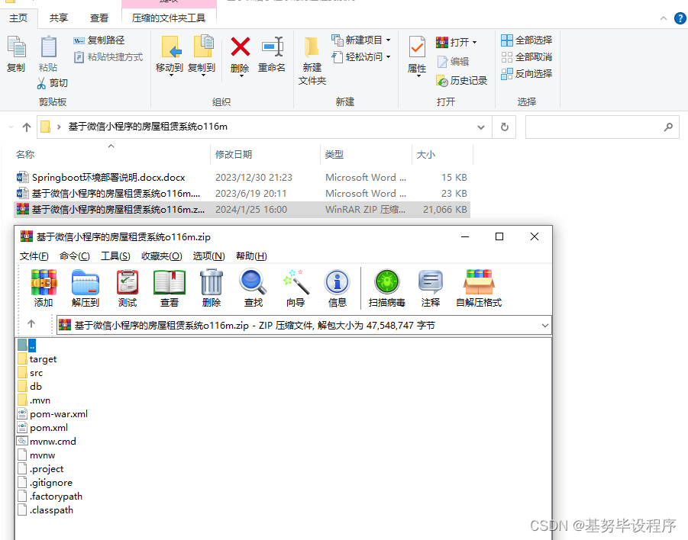The image size is (688, 540).
Task: Expand WinRAR archive path dropdown
Action: pyautogui.click(x=545, y=325)
